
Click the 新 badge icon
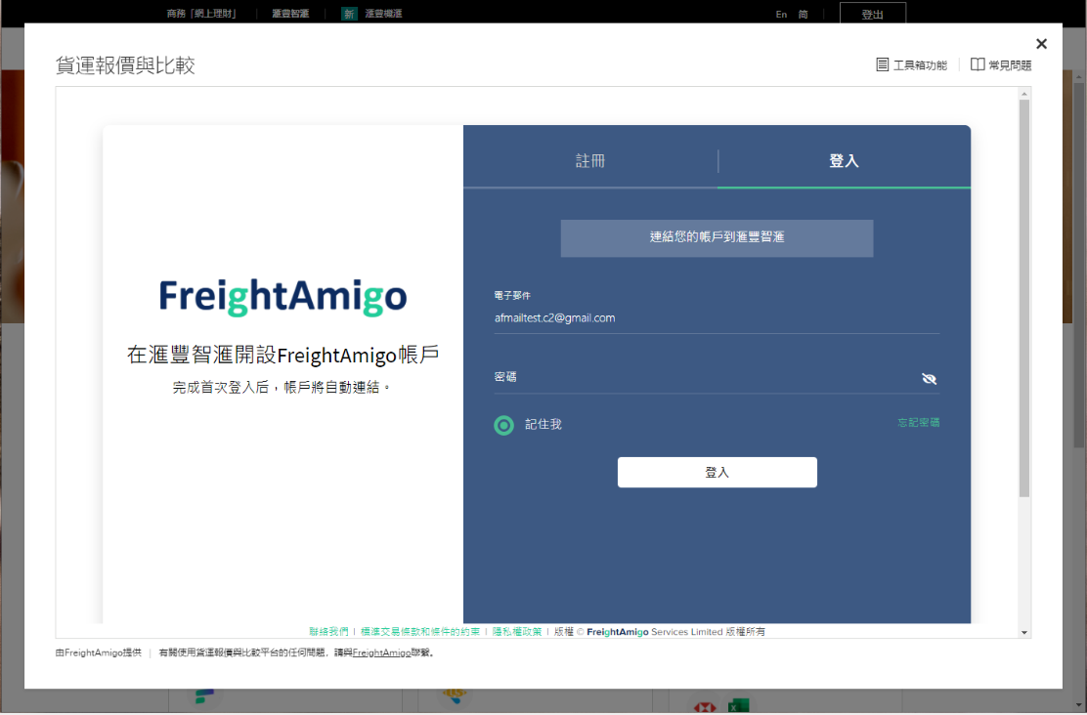click(349, 13)
